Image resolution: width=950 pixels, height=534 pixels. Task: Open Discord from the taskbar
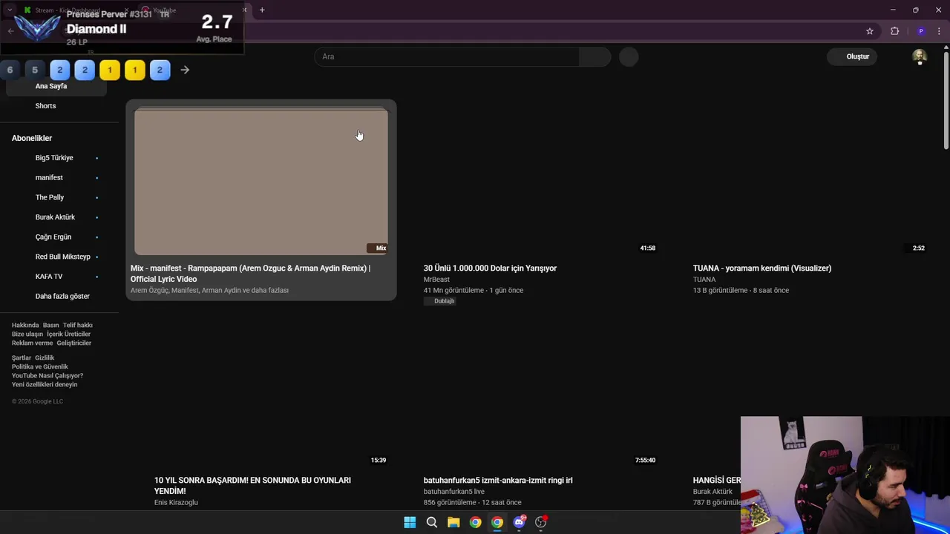pos(520,523)
